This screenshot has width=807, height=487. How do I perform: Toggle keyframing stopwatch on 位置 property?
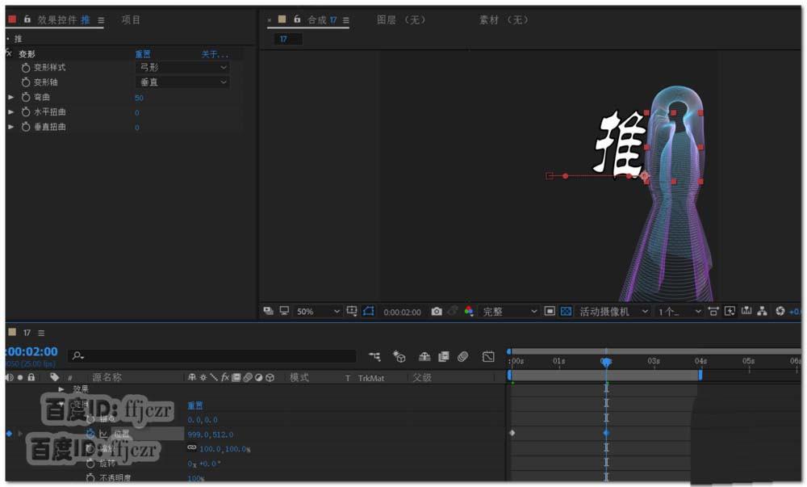[91, 434]
